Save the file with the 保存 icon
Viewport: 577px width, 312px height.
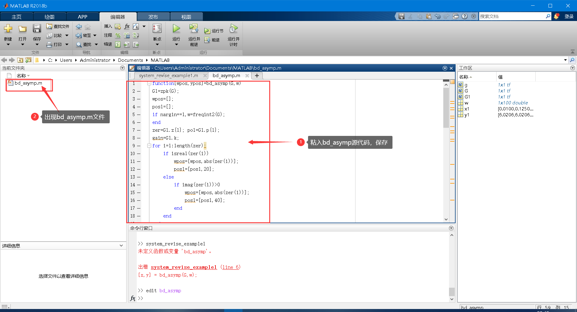tap(37, 29)
